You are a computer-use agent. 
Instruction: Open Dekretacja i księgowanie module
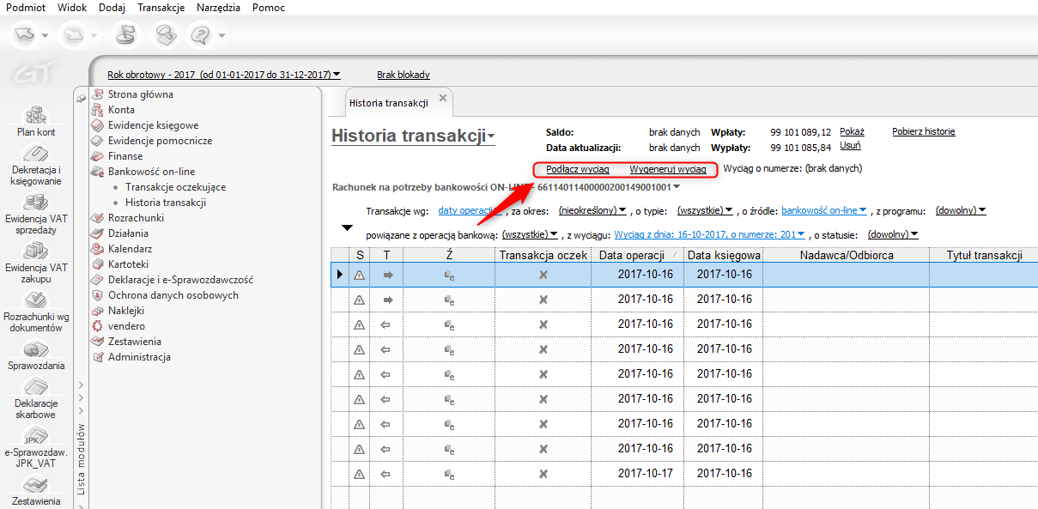coord(36,167)
